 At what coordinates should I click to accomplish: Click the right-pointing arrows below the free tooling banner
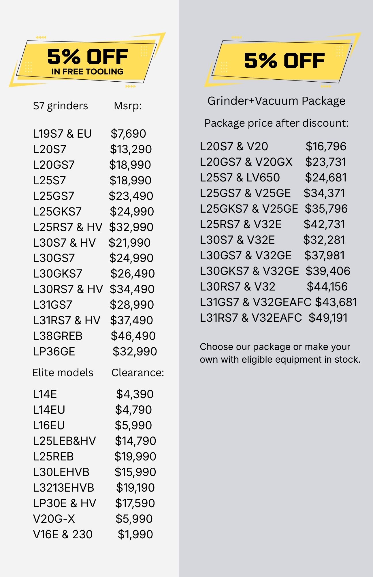click(x=131, y=86)
